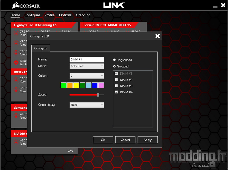
Task: Pick the dark blue color swatch
Action: pos(95,85)
